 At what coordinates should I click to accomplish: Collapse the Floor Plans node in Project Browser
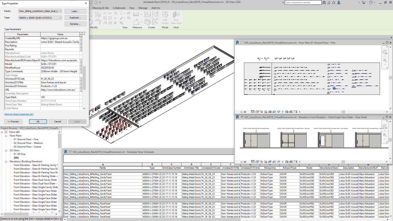coord(6,136)
